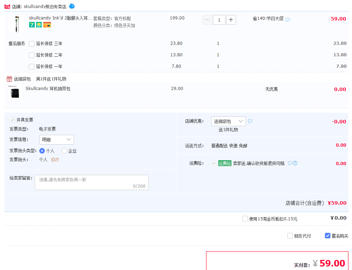Click the 套餐类型: 官方标配 text
The height and width of the screenshot is (270, 352).
click(x=112, y=18)
